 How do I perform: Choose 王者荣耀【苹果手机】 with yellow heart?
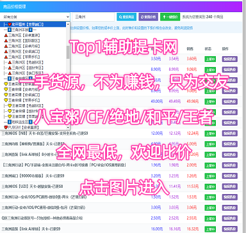click(33, 100)
